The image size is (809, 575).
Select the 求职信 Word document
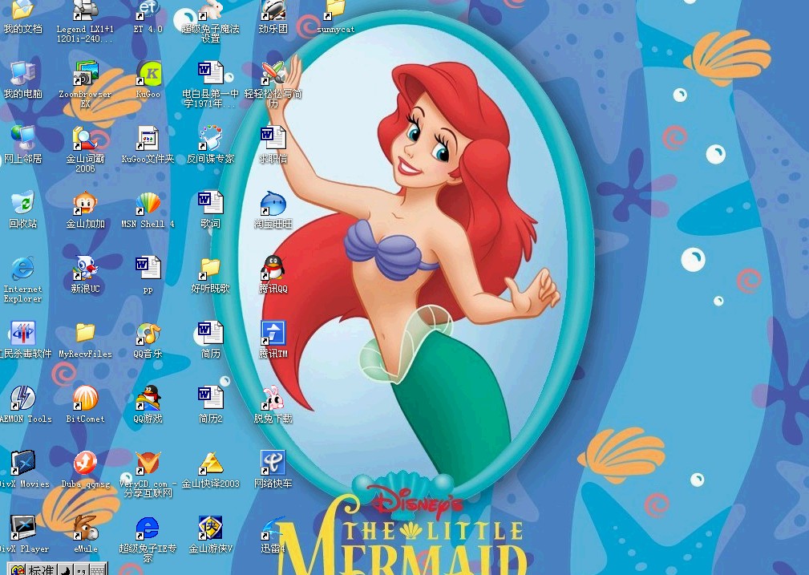click(273, 139)
